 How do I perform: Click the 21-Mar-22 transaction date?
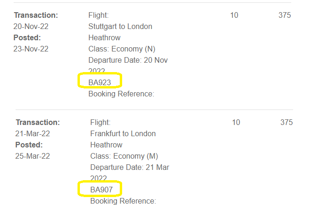(x=33, y=133)
